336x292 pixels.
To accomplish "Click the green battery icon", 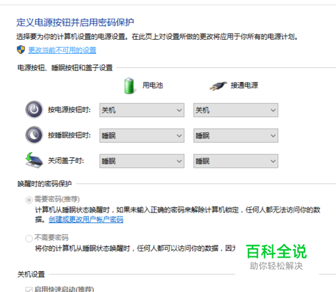I will (x=129, y=85).
